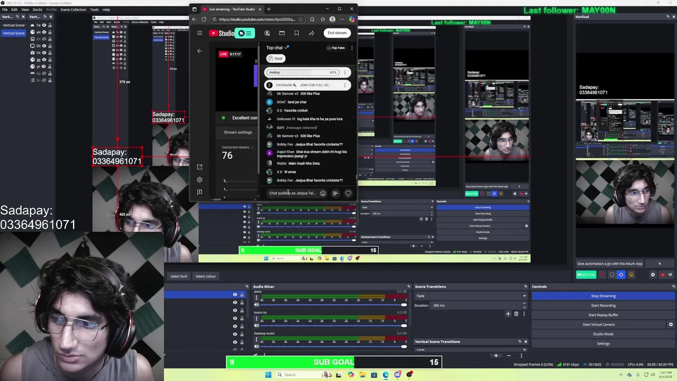Open the File menu in OBS
The image size is (677, 381).
tap(5, 10)
